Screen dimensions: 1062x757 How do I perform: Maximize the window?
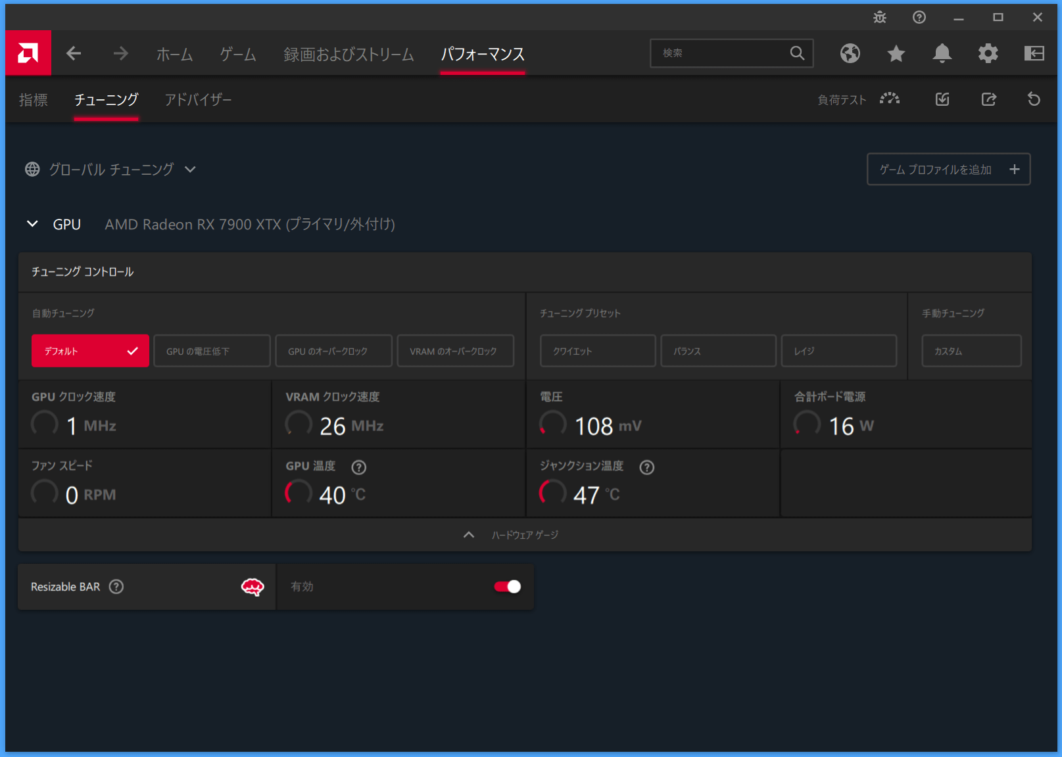tap(998, 18)
